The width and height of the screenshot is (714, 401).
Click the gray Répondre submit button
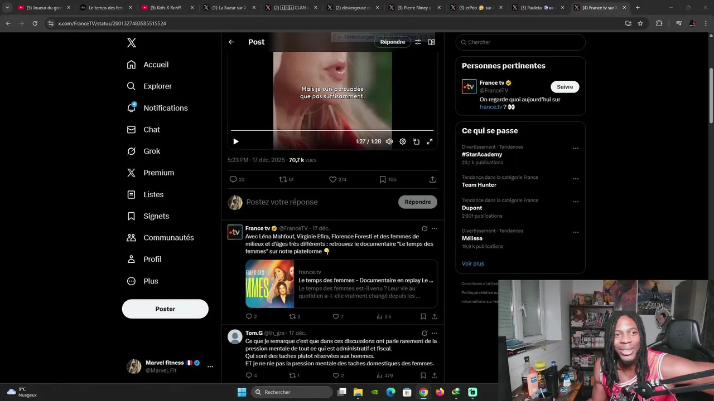click(418, 202)
